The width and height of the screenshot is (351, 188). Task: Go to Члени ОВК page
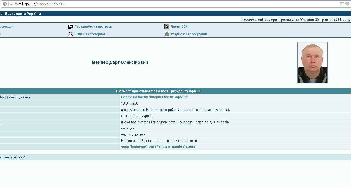[x=179, y=26]
